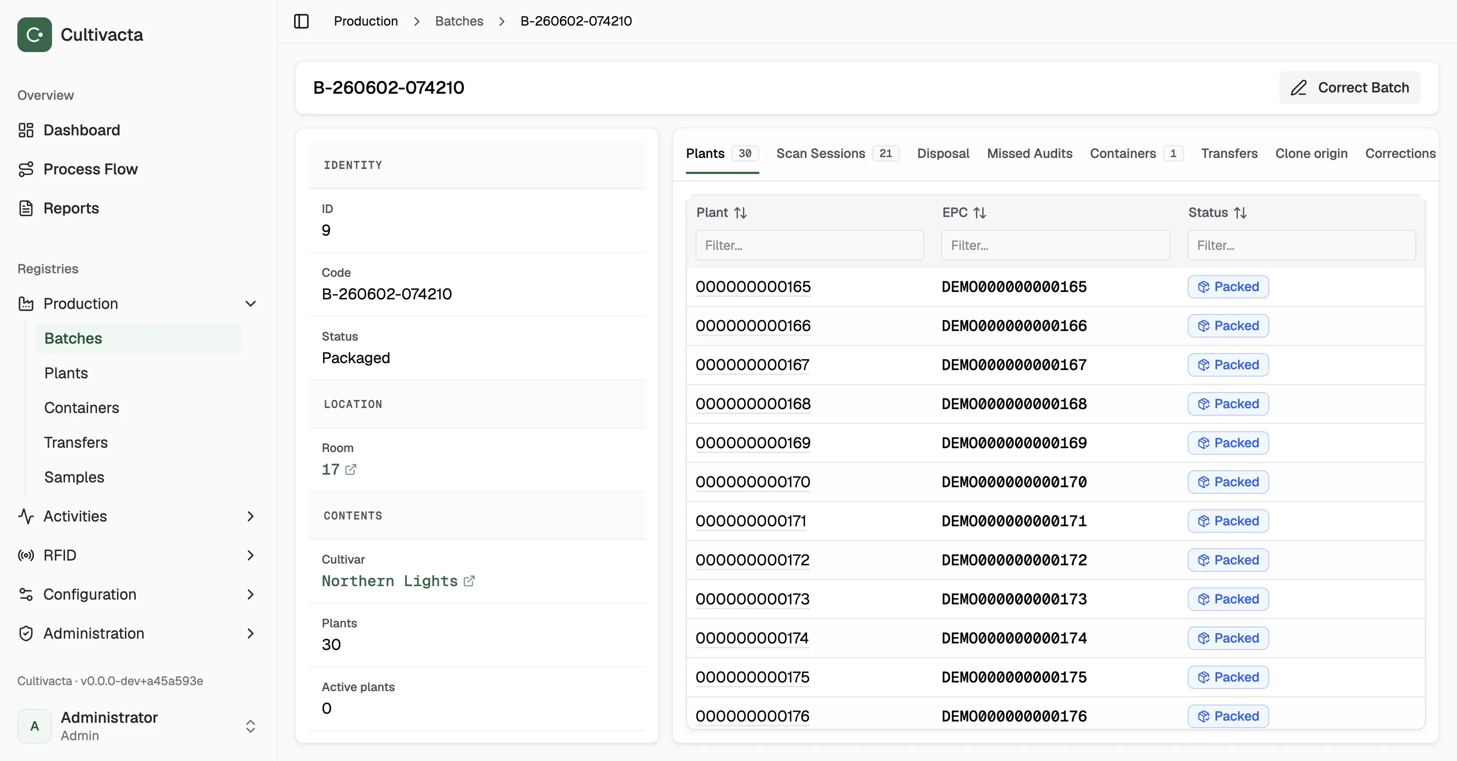
Task: Click the Process Flow icon
Action: (x=26, y=169)
